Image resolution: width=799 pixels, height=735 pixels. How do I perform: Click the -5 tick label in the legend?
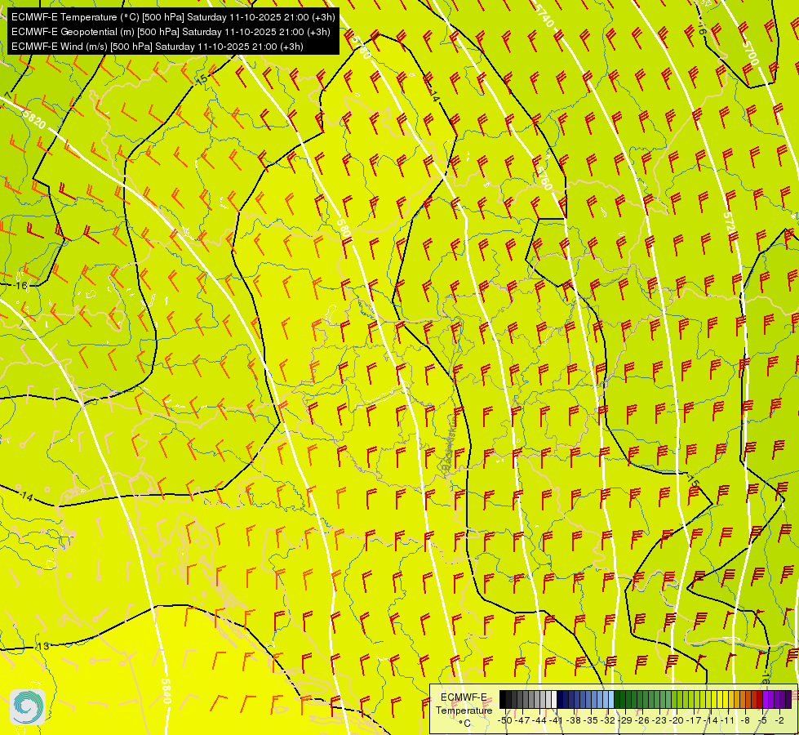[x=761, y=720]
